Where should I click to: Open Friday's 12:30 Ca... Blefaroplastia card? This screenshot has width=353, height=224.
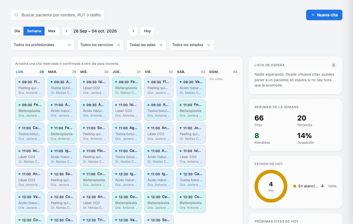pyautogui.click(x=159, y=202)
